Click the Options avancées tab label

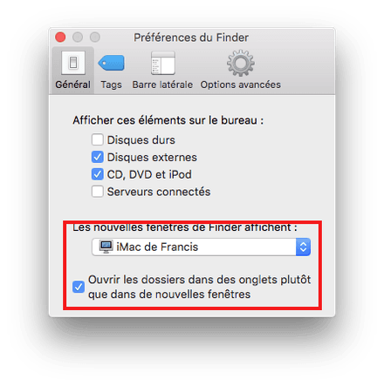pyautogui.click(x=240, y=85)
